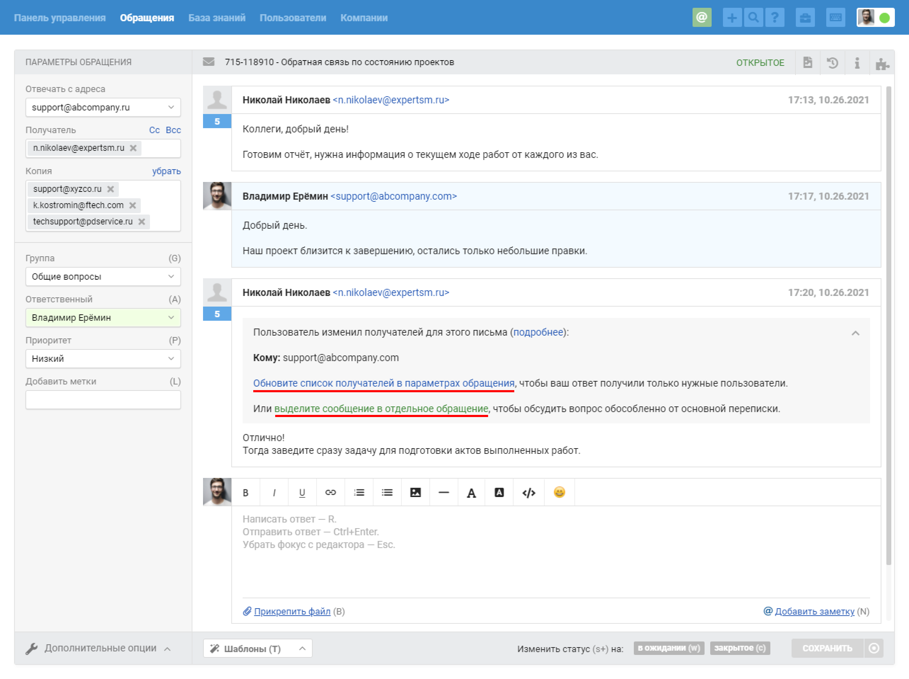Insert a link via the toolbar
The height and width of the screenshot is (679, 909).
(x=330, y=492)
